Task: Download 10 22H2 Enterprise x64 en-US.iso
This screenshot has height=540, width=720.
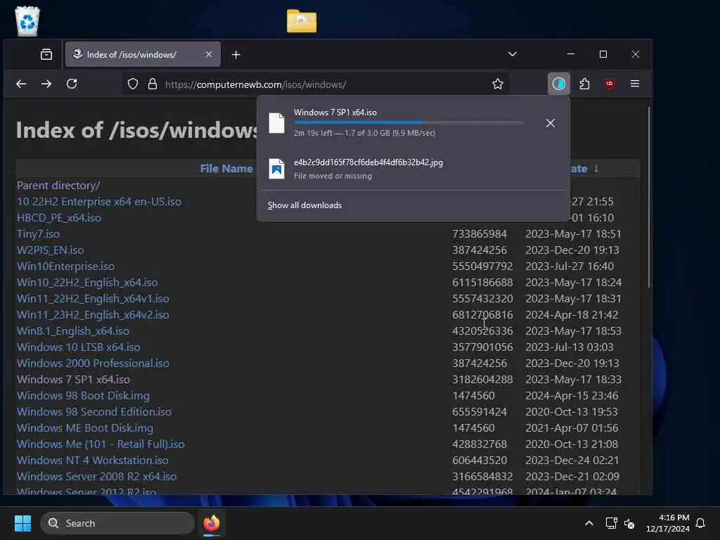Action: [99, 202]
